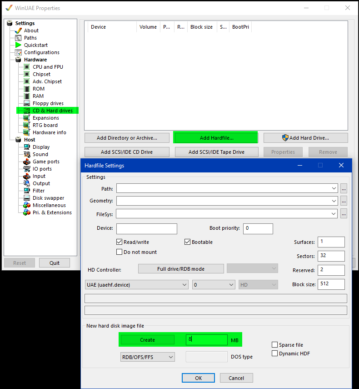The height and width of the screenshot is (389, 359).
Task: Toggle the Read/write checkbox
Action: [119, 242]
